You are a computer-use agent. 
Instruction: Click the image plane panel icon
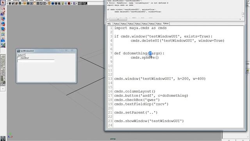click(x=20, y=4)
